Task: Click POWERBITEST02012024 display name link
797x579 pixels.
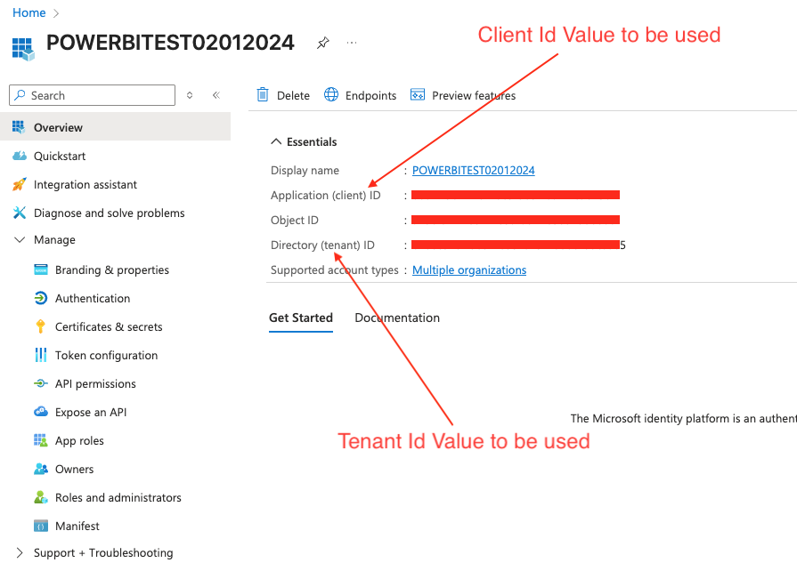Action: [x=473, y=170]
